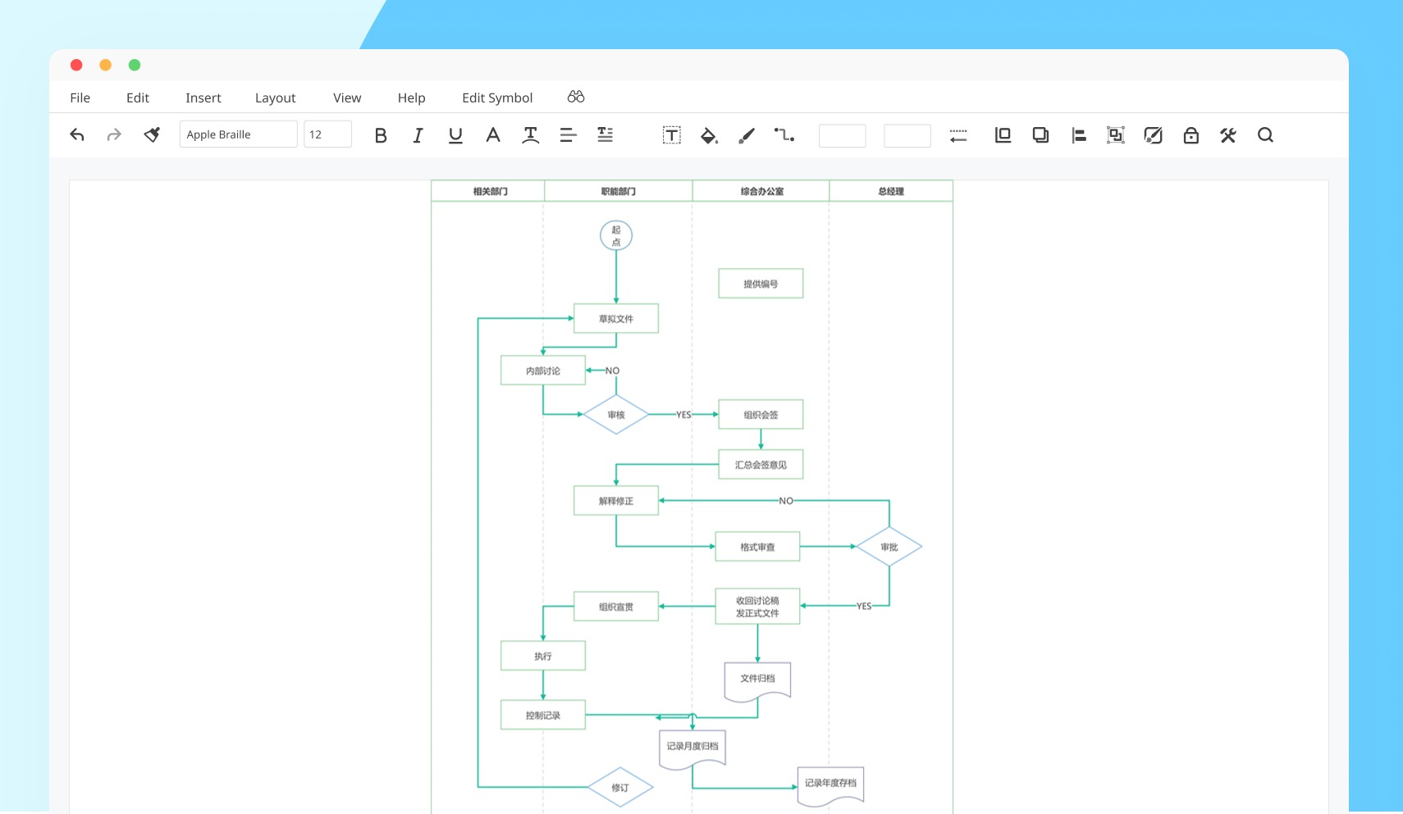Select the Line color pen tool
The height and width of the screenshot is (814, 1403).
click(747, 135)
